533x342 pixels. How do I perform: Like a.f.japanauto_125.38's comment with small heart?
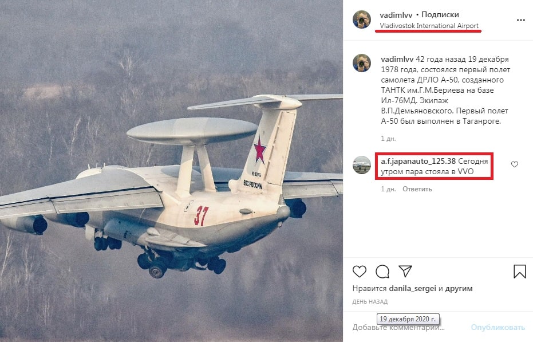pos(515,164)
